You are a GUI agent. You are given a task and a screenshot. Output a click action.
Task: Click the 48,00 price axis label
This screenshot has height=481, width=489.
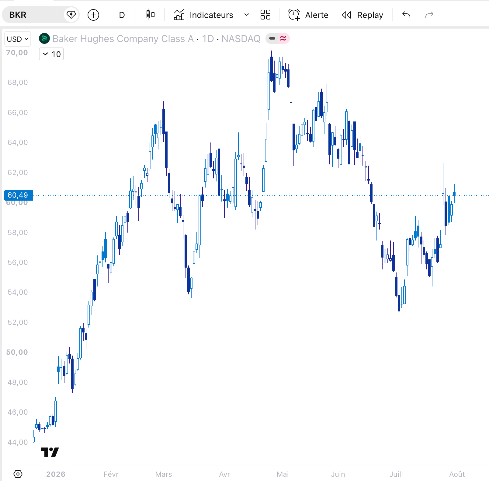point(18,382)
